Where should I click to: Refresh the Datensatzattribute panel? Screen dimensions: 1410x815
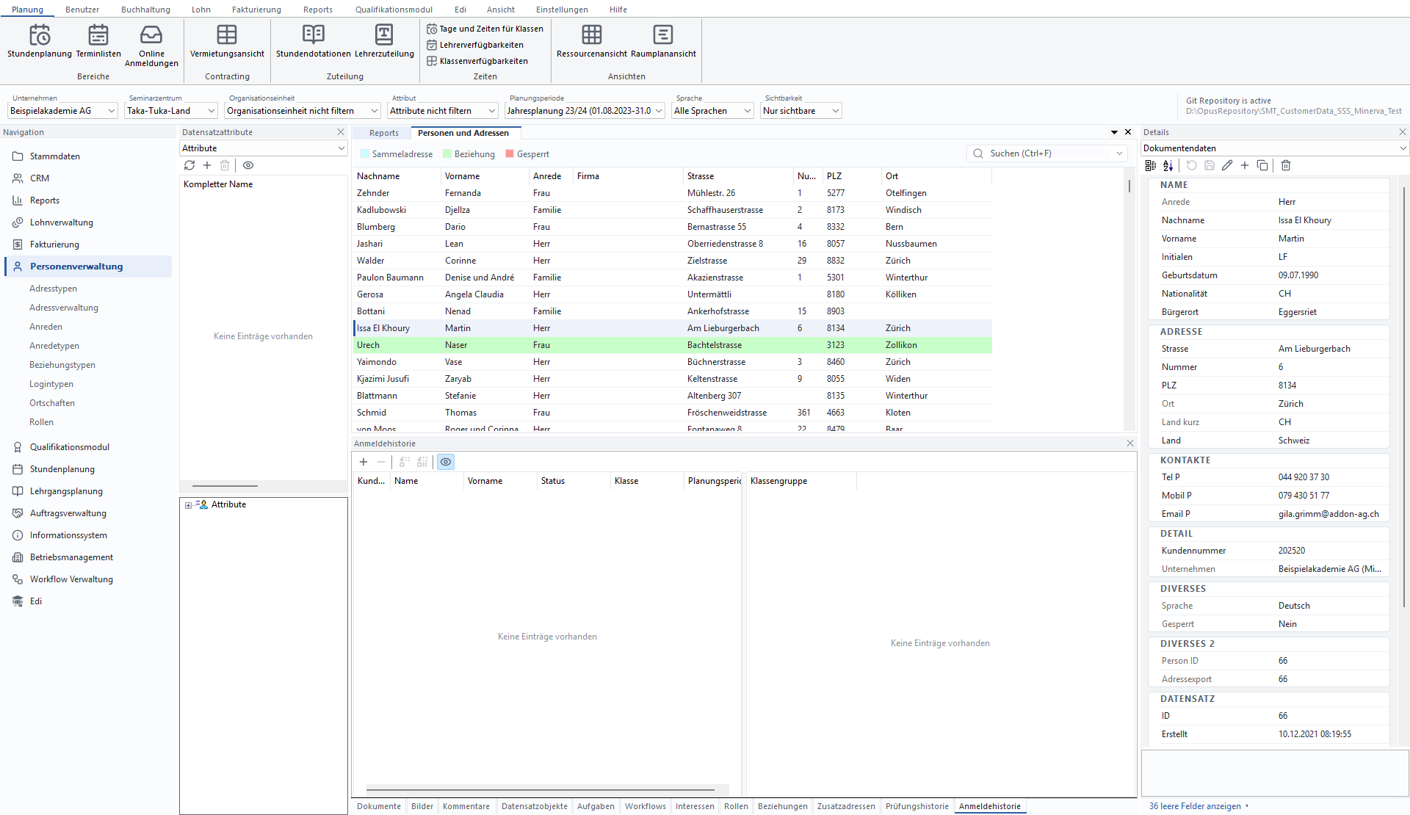coord(189,165)
